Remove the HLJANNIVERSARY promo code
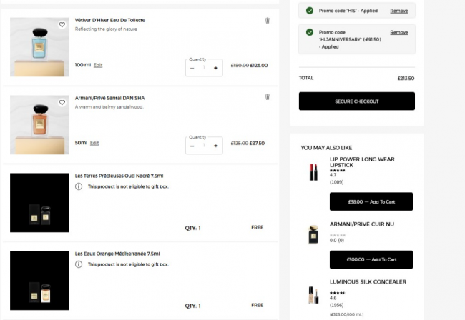Viewport: 465px width, 320px height. pos(398,32)
